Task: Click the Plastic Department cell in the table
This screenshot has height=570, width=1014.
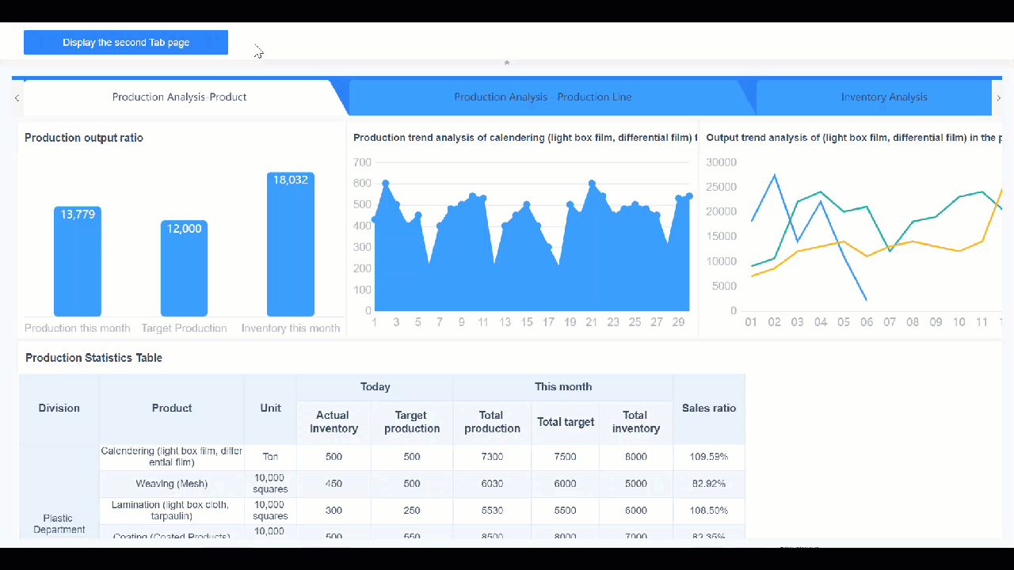Action: coord(59,523)
